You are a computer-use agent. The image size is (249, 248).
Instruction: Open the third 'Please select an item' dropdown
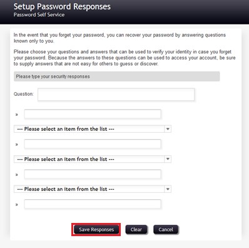(93, 189)
